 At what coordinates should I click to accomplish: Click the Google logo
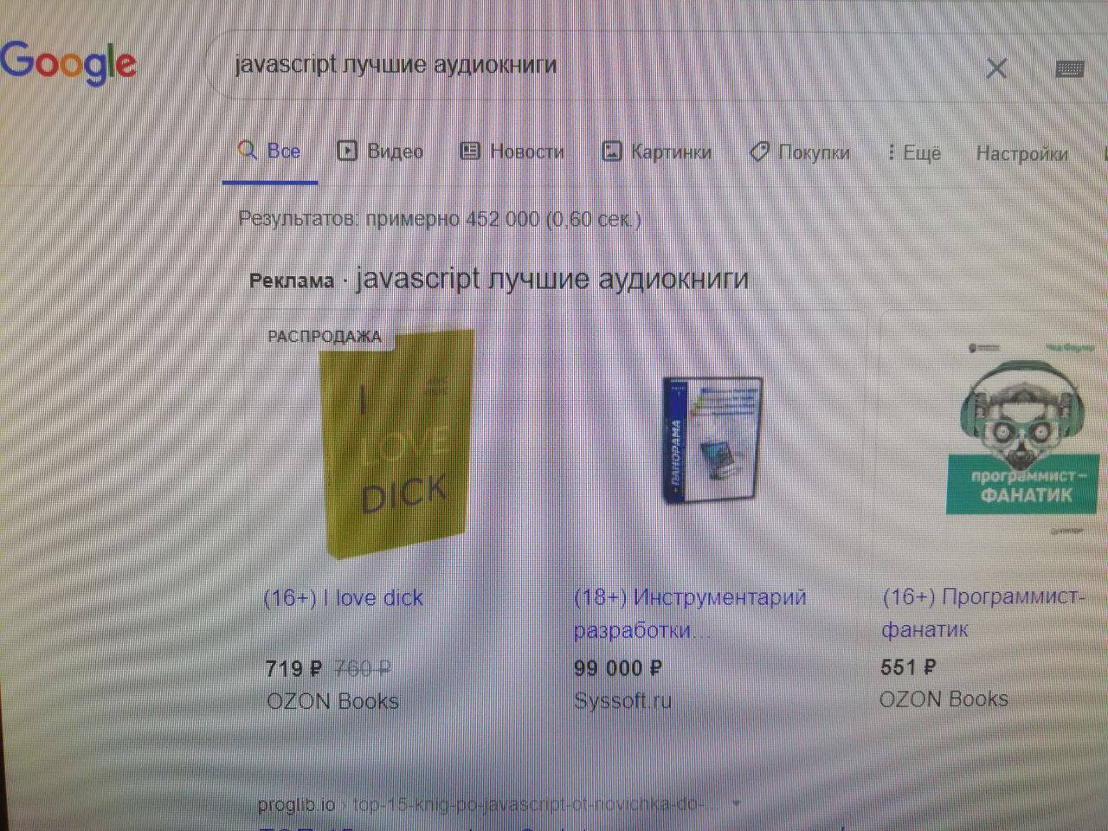pos(68,62)
